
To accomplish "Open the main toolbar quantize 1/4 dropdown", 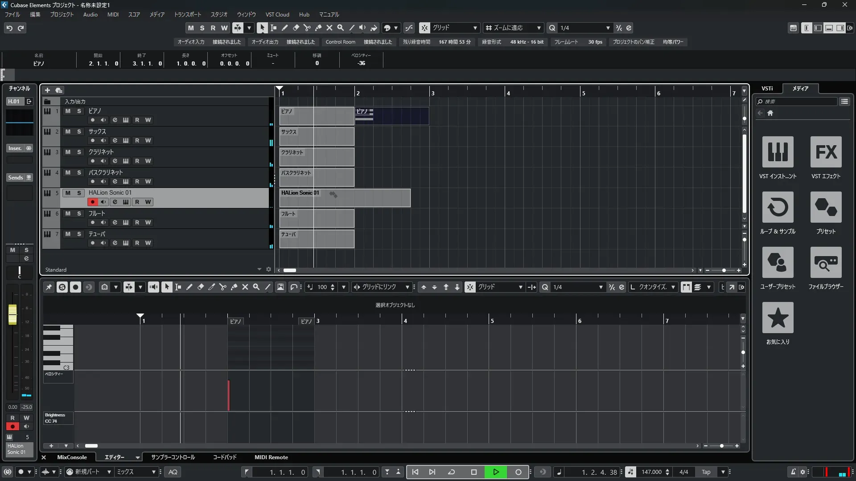I will click(608, 28).
